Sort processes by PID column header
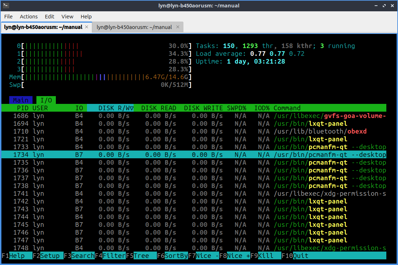 [x=23, y=108]
